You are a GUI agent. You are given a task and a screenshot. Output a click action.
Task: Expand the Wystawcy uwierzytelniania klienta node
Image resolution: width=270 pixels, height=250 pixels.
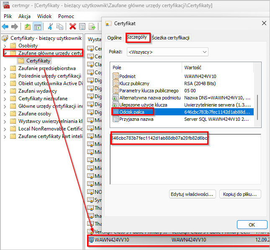[x=5, y=122]
